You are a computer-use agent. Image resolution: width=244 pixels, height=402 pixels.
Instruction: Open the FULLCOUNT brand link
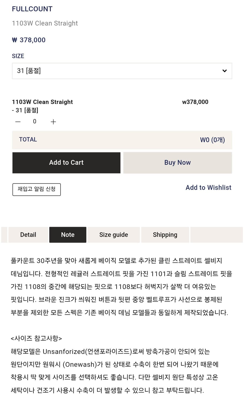click(32, 9)
